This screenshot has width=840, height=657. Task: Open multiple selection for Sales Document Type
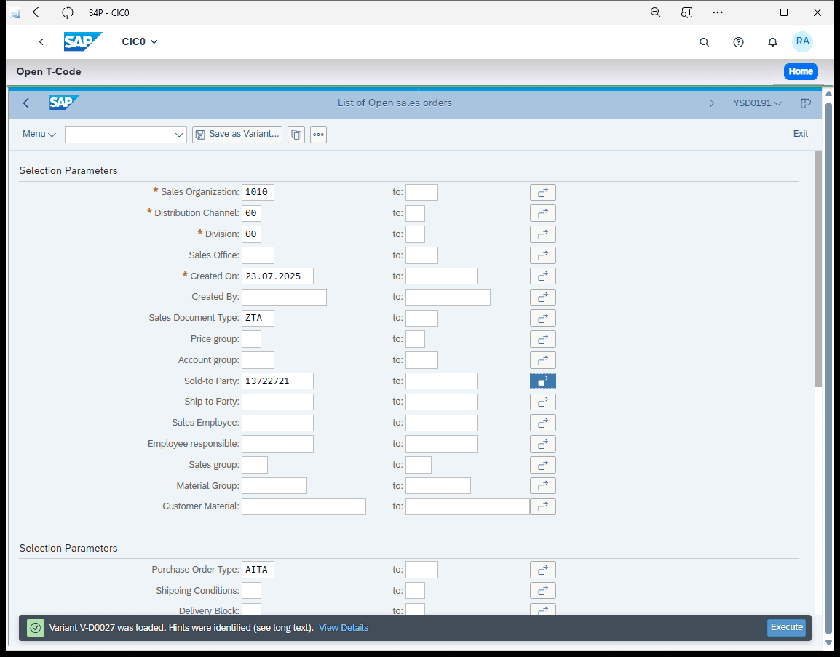pyautogui.click(x=543, y=318)
